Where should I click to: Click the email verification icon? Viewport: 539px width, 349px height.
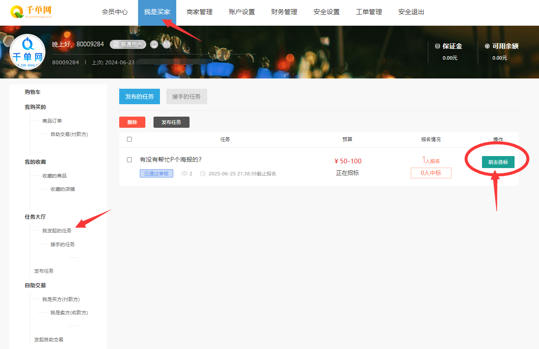point(166,44)
